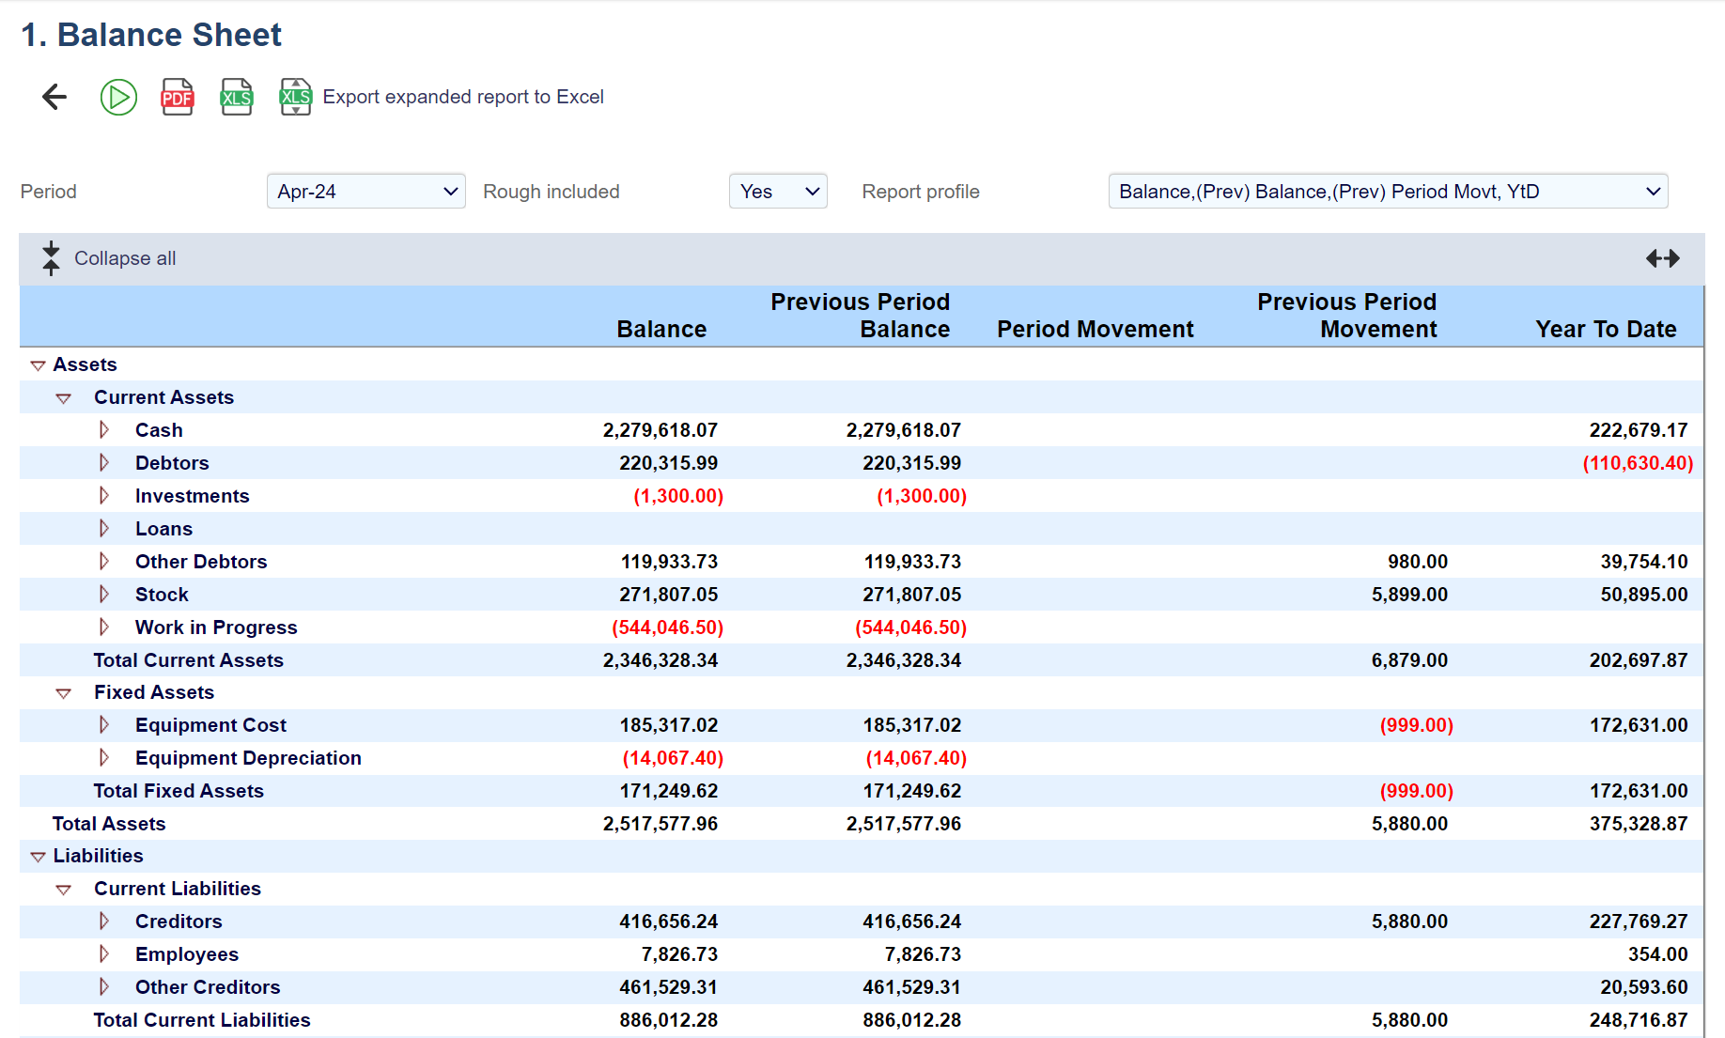Viewport: 1725px width, 1038px height.
Task: Collapse the Liabilities section
Action: [39, 857]
